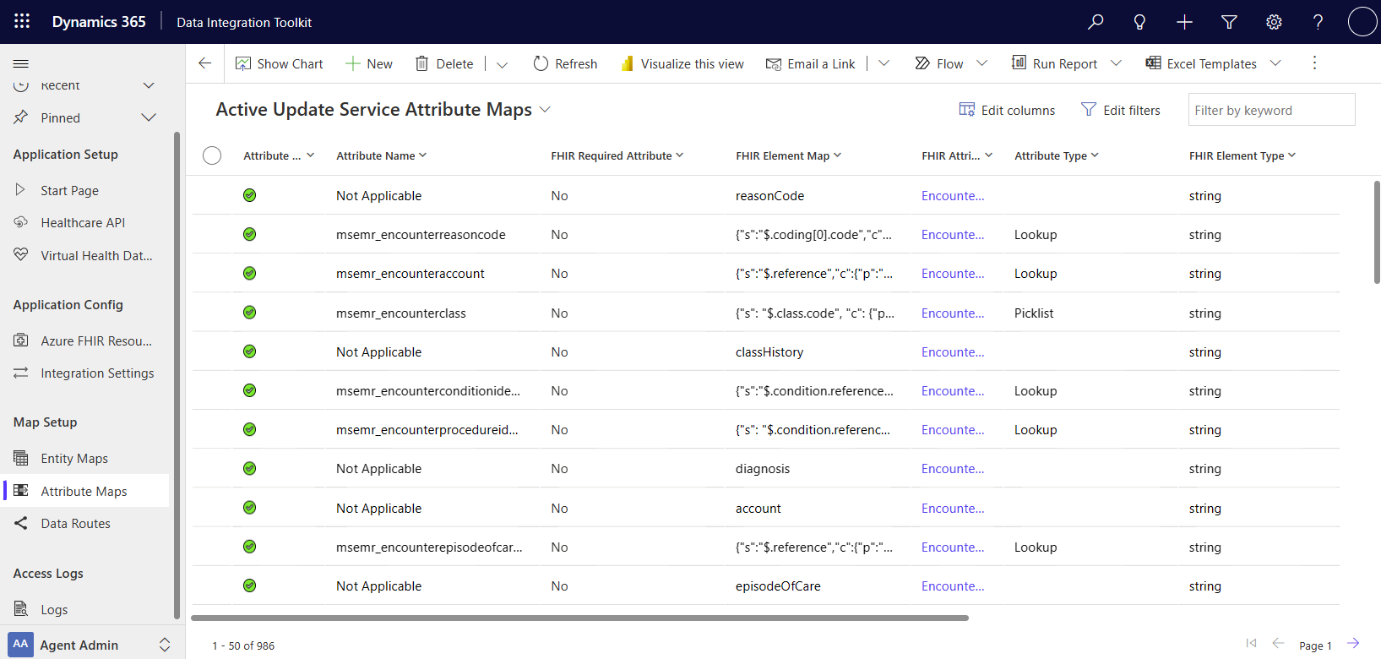Image resolution: width=1381 pixels, height=659 pixels.
Task: Navigate to Data Routes in sidebar
Action: click(x=75, y=524)
